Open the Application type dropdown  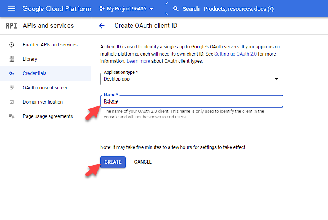point(192,79)
